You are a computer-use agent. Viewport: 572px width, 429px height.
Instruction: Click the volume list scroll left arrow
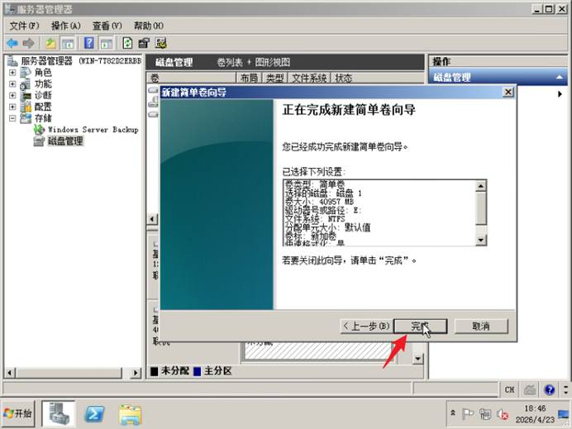[x=152, y=219]
